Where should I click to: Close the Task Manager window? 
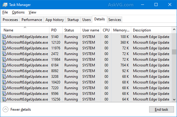[170, 4]
